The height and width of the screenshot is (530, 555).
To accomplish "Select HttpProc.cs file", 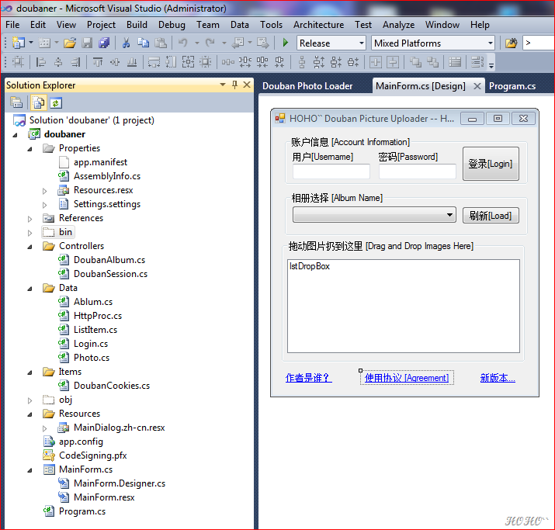I will 97,316.
